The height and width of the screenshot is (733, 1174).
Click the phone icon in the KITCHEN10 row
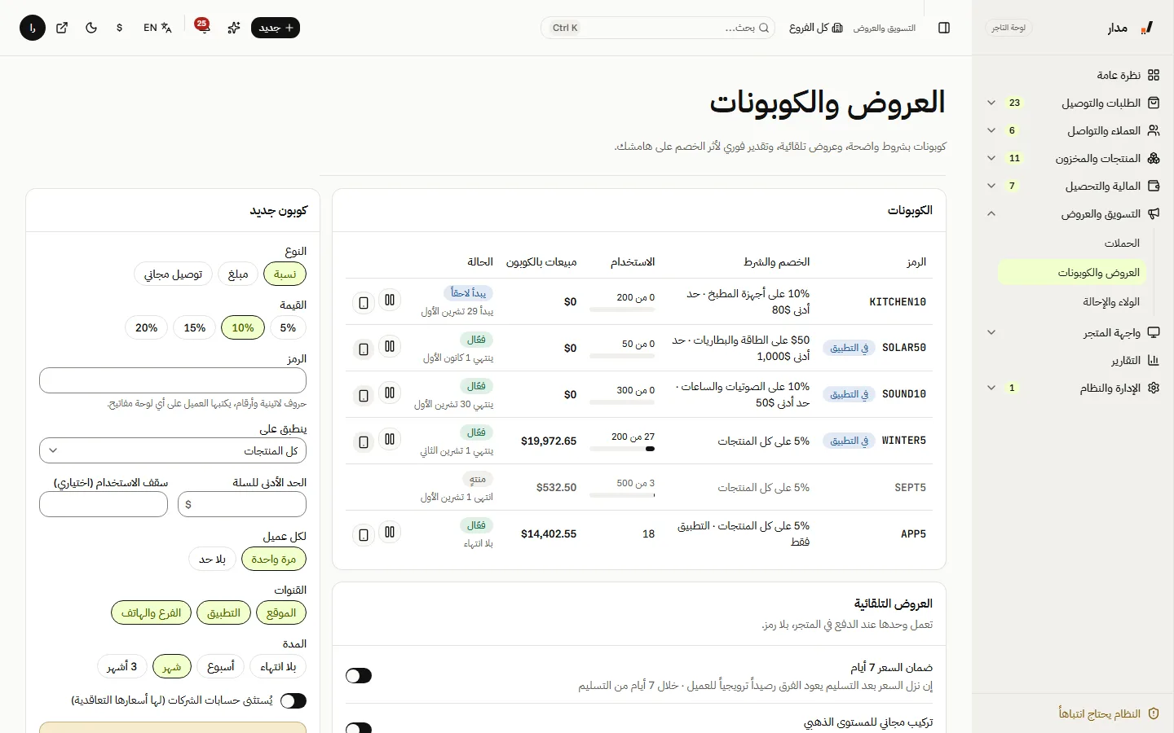pyautogui.click(x=364, y=302)
